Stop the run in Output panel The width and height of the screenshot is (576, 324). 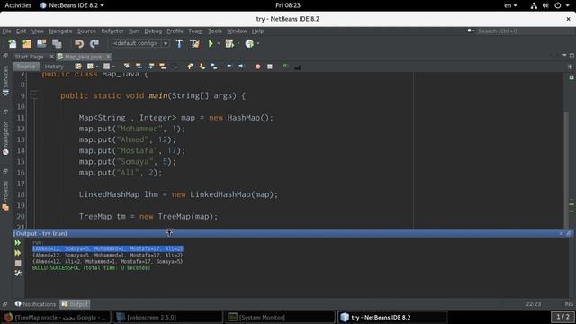[18, 264]
